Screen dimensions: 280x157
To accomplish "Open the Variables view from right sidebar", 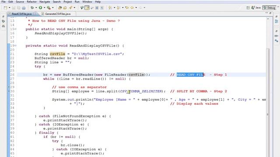I will pyautogui.click(x=276, y=36).
